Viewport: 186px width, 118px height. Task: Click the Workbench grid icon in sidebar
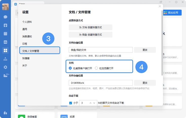5,50
